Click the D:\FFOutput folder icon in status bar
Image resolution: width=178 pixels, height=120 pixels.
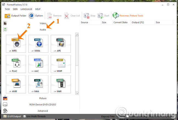tap(5, 116)
